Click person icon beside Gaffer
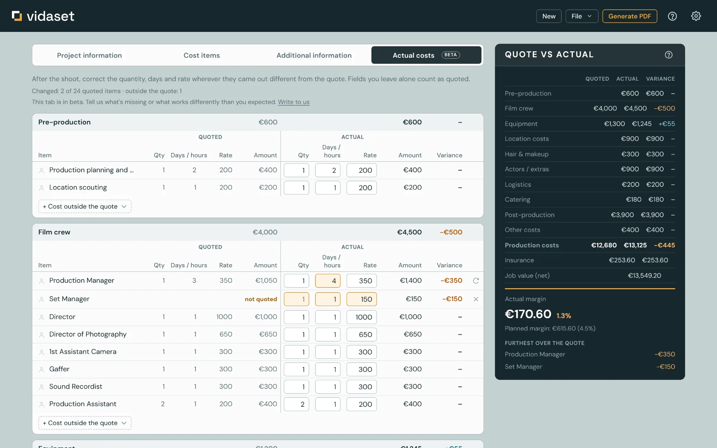Viewport: 717px width, 448px height. tap(42, 369)
